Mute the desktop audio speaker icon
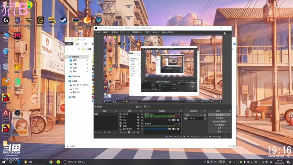This screenshot has height=165, width=293. tap(174, 129)
